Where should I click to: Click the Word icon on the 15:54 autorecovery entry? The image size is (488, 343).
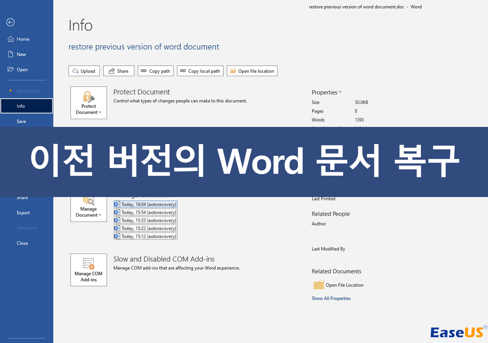117,212
